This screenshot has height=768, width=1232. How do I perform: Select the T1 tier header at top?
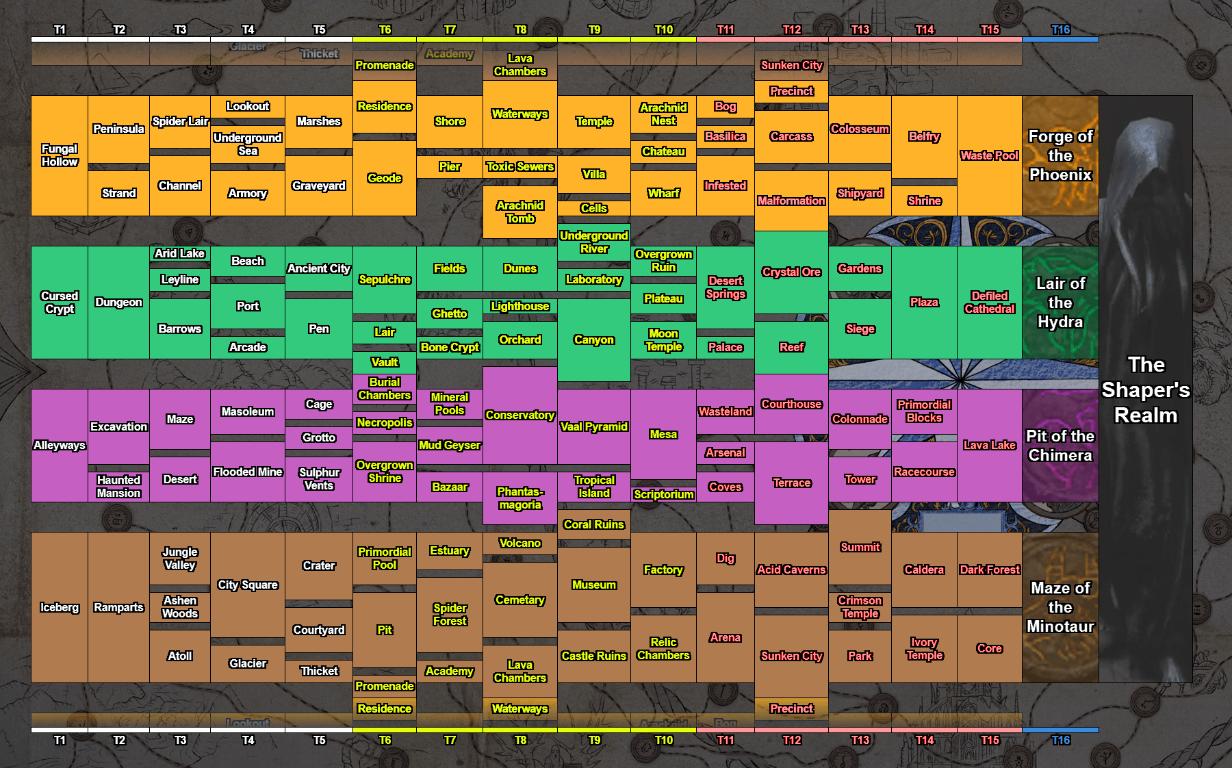click(x=60, y=31)
